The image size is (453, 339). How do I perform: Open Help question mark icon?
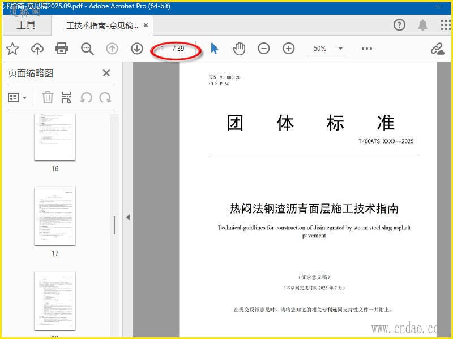tap(399, 25)
